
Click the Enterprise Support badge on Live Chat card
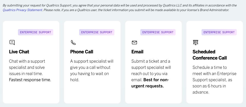point(35,32)
